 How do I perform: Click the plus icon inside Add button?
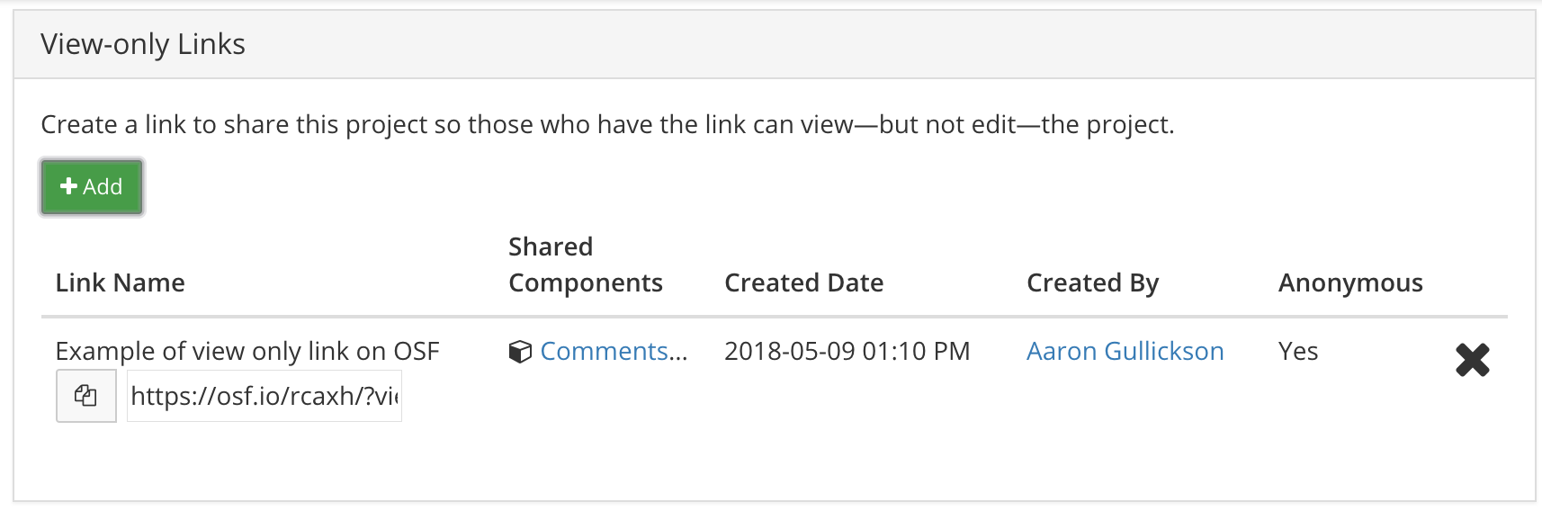[x=68, y=186]
